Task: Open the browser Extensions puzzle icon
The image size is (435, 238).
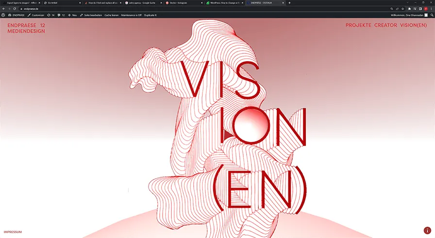Action: tap(409, 9)
